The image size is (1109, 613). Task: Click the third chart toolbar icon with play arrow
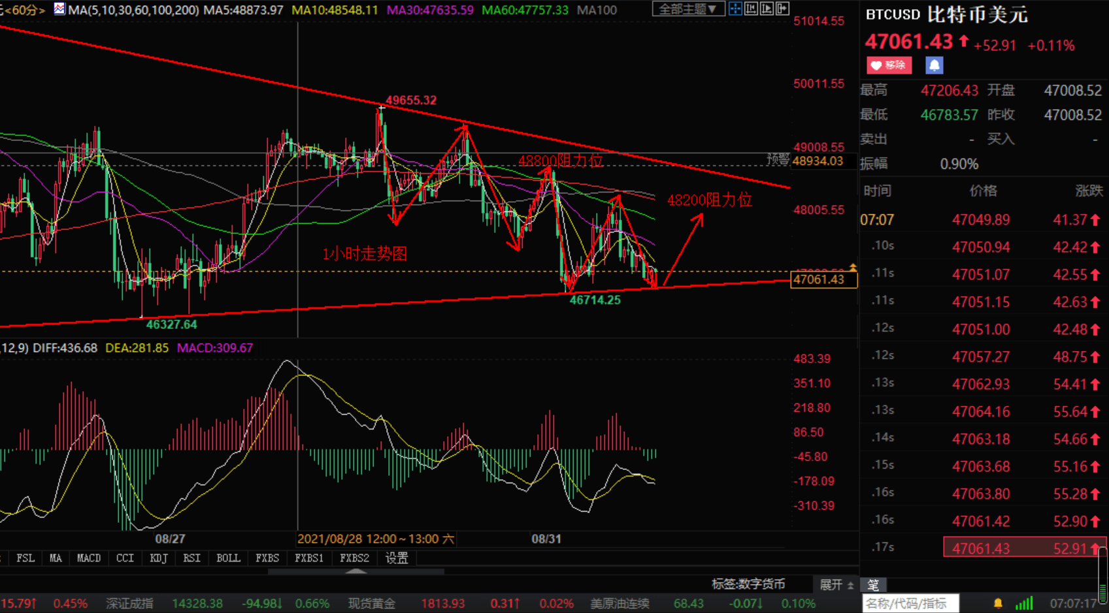[x=767, y=9]
